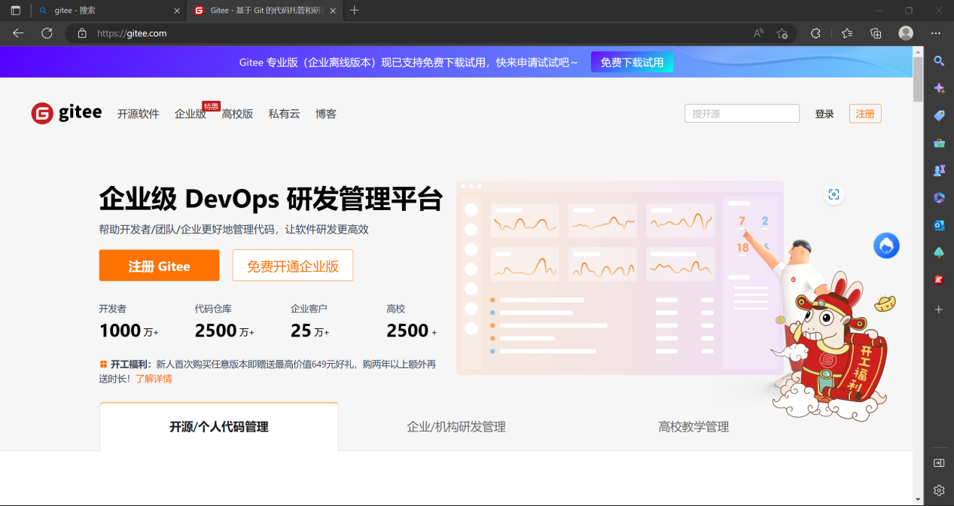Select 开源软件 in the navigation bar
Viewport: 954px width, 506px height.
pos(138,114)
